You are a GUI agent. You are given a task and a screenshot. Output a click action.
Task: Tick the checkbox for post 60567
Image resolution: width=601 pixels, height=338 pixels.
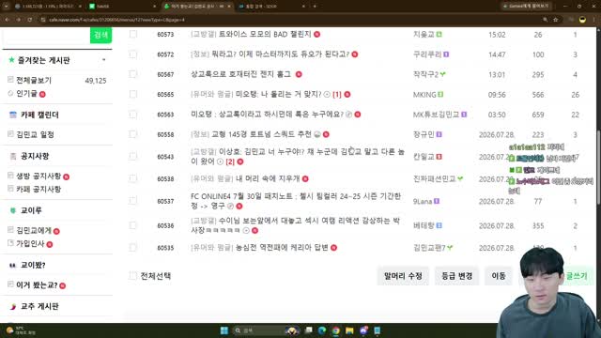(x=133, y=74)
